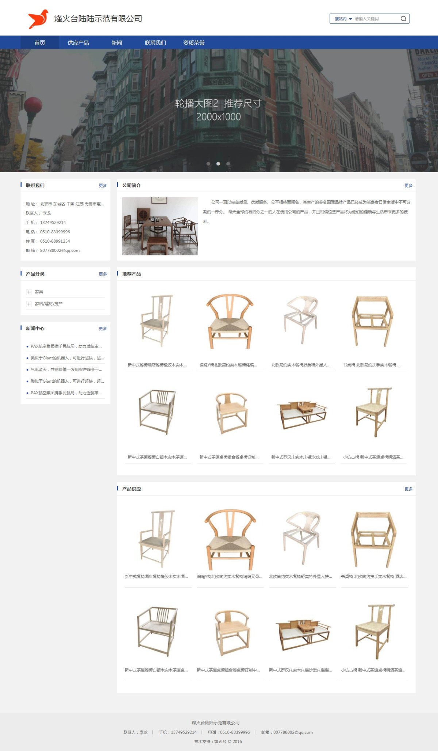Click 更多 in the 新闻中心 panel
This screenshot has height=751, width=438.
103,329
